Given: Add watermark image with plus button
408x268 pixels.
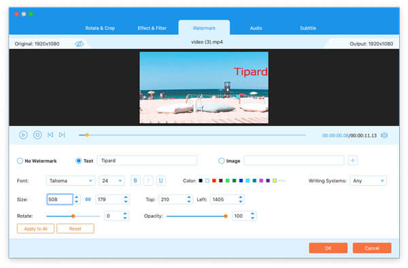Looking at the screenshot, I should pos(352,161).
